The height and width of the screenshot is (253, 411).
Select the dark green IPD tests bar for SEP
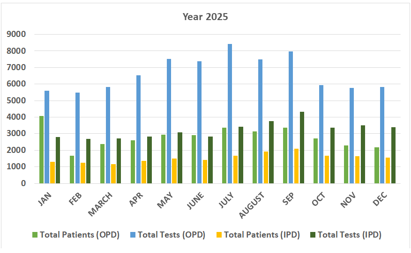point(302,147)
